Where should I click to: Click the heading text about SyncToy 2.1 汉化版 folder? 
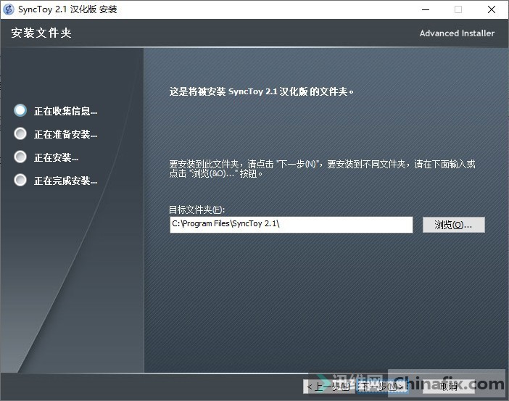[x=261, y=91]
